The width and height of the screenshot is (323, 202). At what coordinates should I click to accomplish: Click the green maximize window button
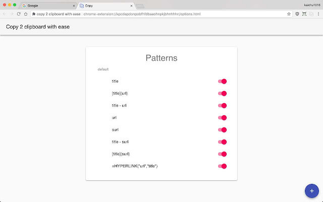15,5
